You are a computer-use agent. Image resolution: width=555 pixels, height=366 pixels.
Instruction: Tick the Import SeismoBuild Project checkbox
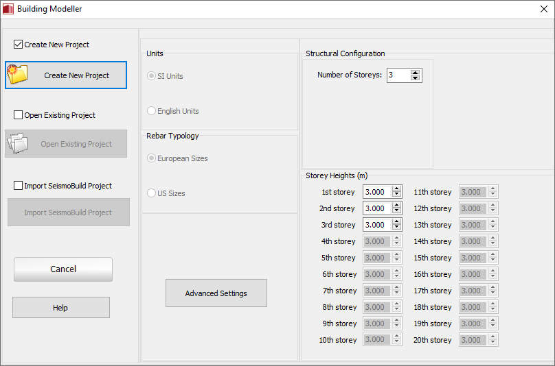coord(19,186)
